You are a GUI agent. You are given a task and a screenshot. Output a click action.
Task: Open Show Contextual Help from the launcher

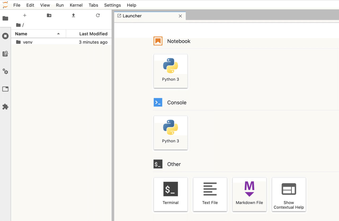(x=289, y=195)
